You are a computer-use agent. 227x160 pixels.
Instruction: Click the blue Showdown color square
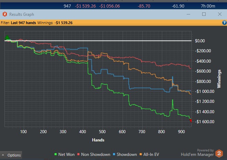(x=114, y=154)
